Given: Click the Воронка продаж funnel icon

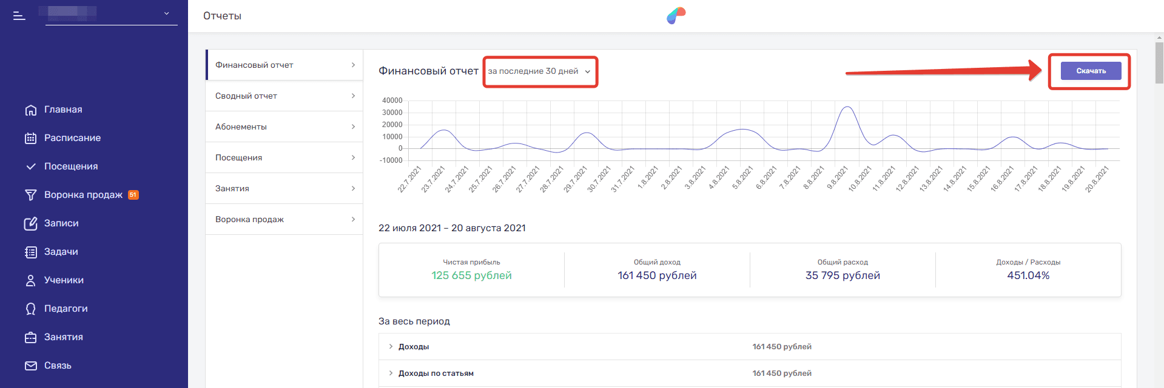Looking at the screenshot, I should click(x=31, y=195).
